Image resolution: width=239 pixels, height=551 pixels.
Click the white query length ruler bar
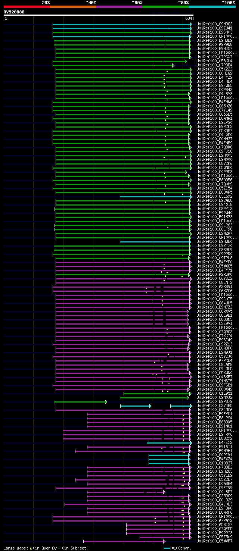(x=99, y=15)
